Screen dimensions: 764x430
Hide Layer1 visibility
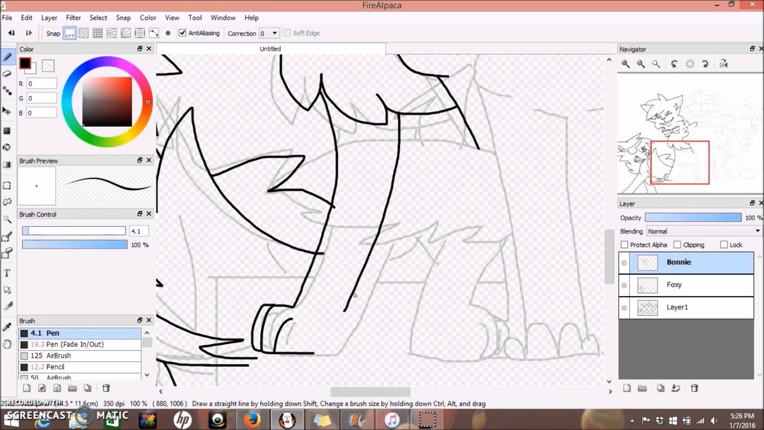click(624, 308)
